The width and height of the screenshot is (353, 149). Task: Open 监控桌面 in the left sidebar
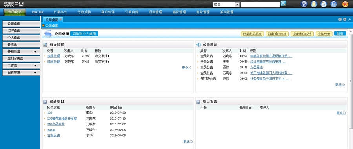(x=21, y=31)
